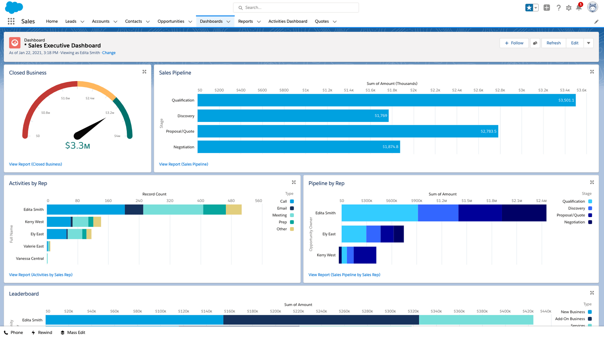View notifications via the bell icon
604x339 pixels.
click(579, 7)
